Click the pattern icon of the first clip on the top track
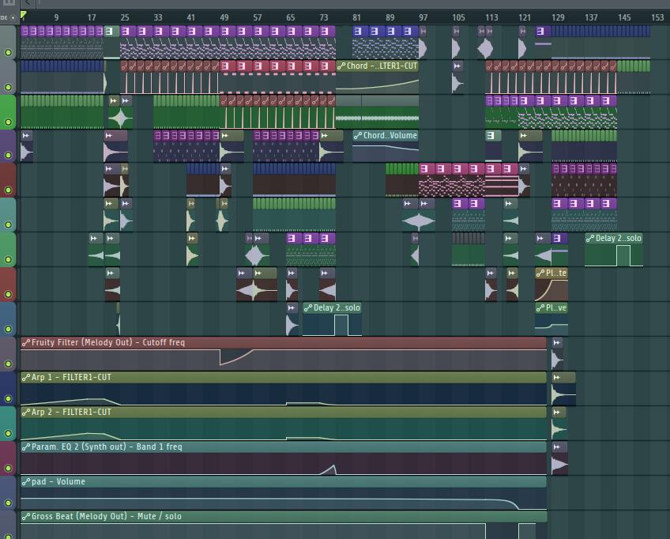Viewport: 670px width, 539px height. pos(25,32)
